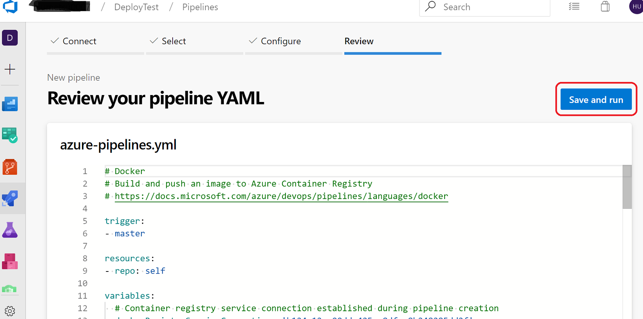This screenshot has height=319, width=643.
Task: Click line number 10 in the editor gutter
Action: click(x=82, y=283)
